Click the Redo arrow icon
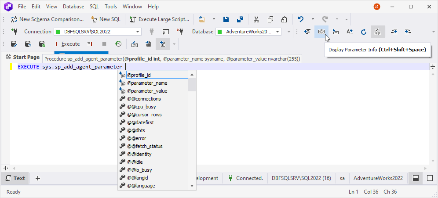Viewport: 438px width, 198px height. point(325,19)
